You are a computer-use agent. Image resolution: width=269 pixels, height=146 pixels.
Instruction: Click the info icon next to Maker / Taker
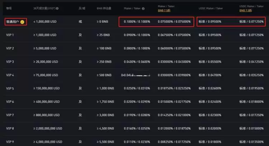(x=143, y=8)
